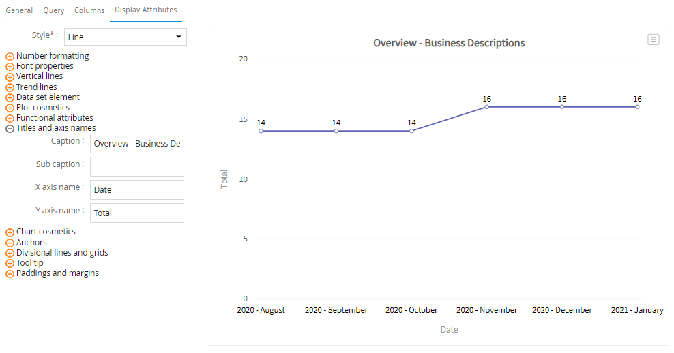Click into the Caption text field
Image resolution: width=674 pixels, height=353 pixels.
click(x=137, y=144)
